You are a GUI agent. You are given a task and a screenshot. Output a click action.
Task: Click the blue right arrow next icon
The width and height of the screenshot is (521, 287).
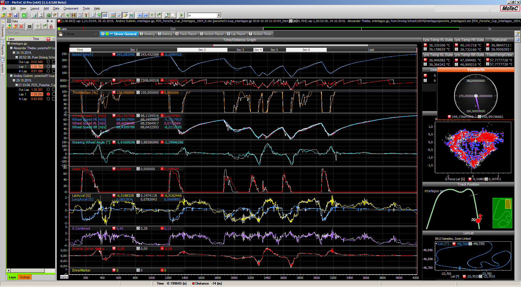(x=146, y=15)
